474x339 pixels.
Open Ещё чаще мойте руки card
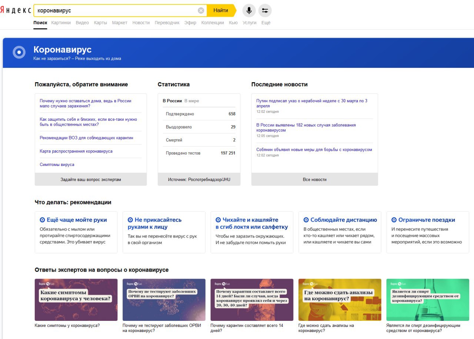click(x=76, y=232)
